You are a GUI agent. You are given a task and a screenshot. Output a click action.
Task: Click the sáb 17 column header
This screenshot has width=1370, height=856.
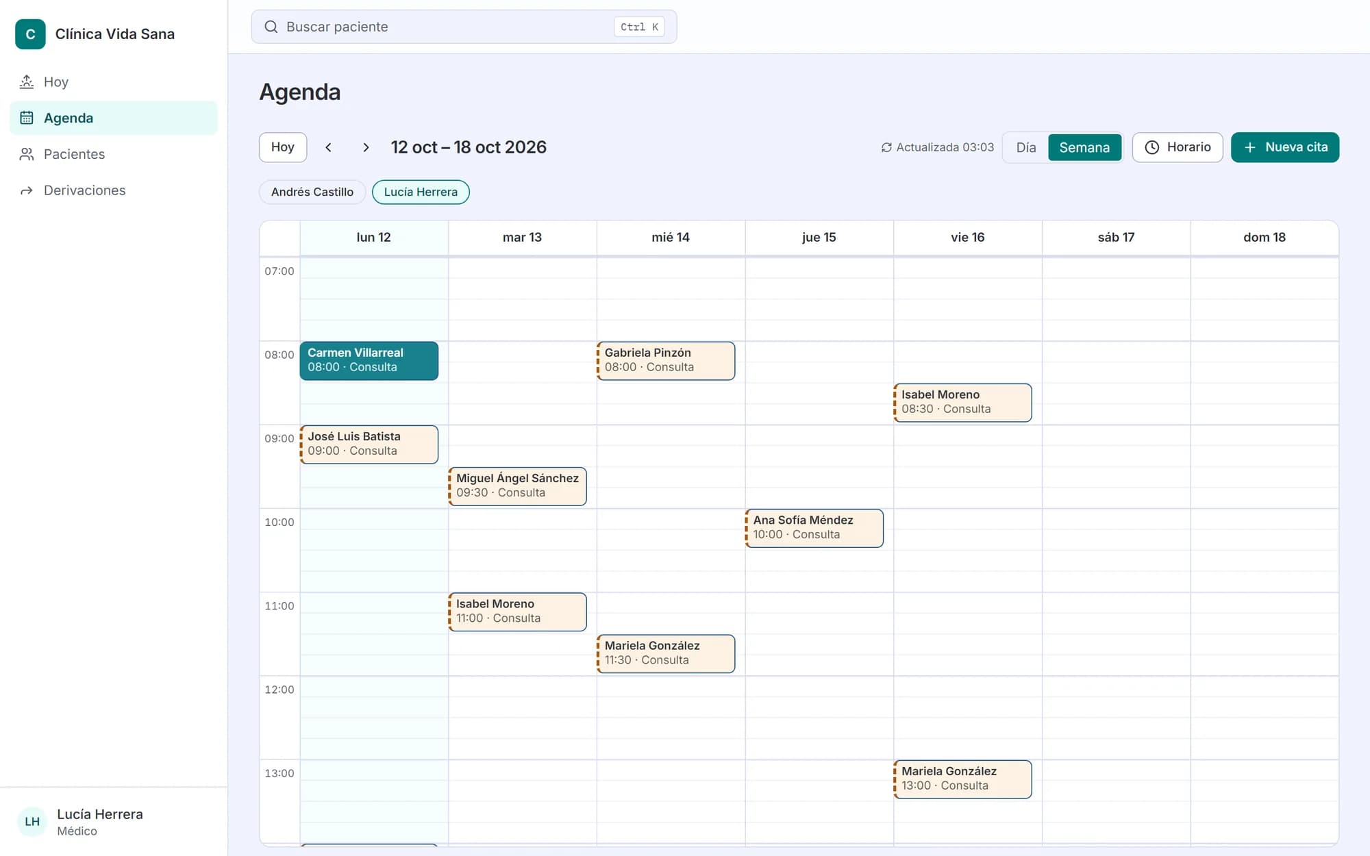coord(1116,238)
